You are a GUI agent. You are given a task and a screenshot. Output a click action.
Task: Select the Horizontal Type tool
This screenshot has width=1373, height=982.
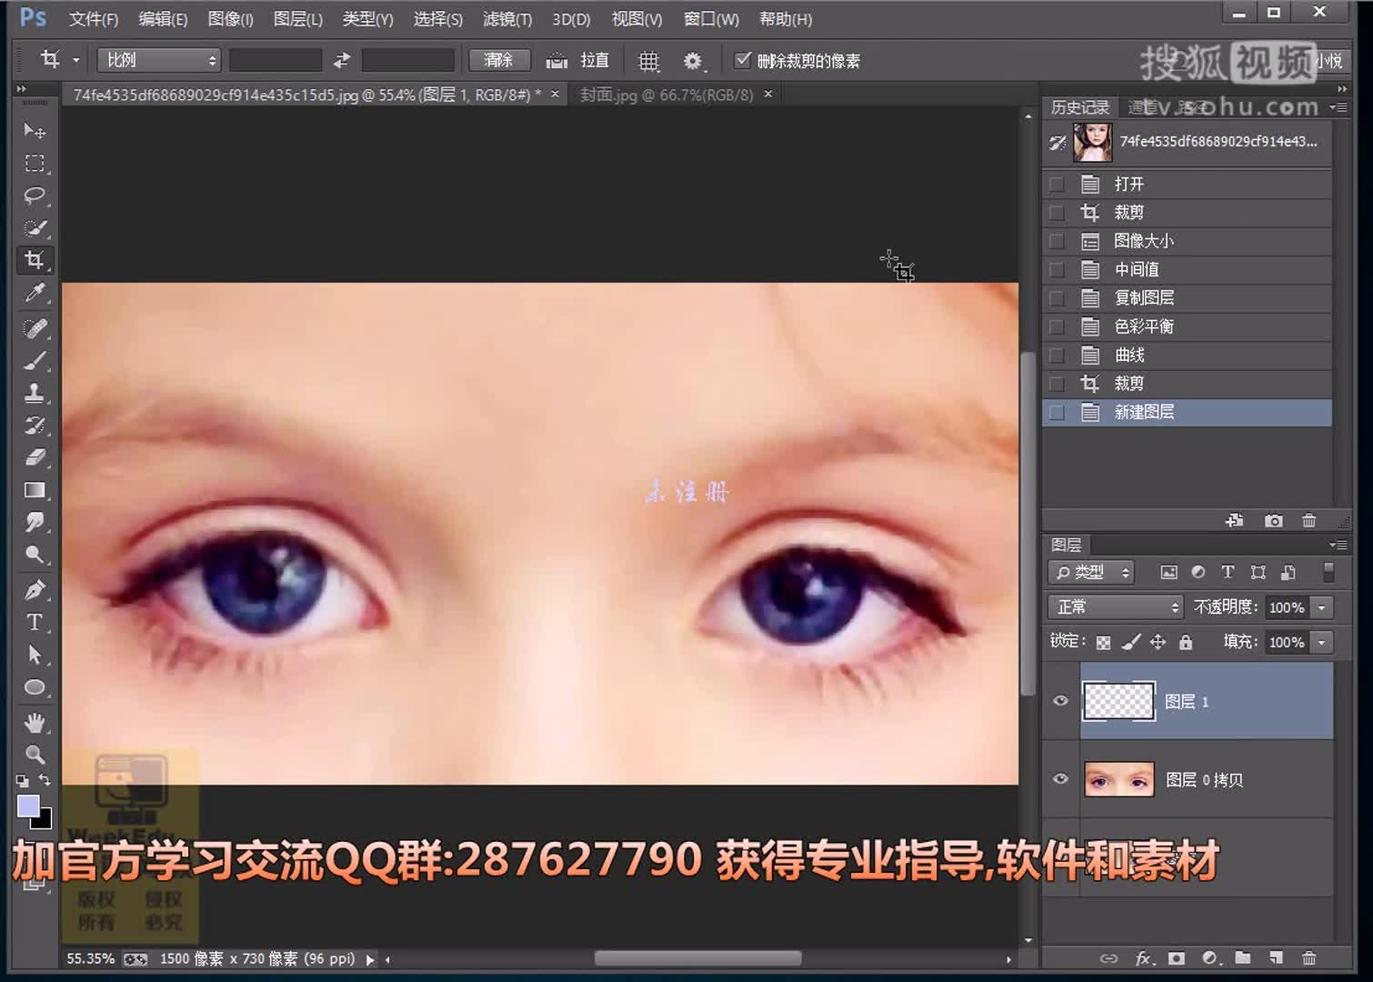(35, 623)
